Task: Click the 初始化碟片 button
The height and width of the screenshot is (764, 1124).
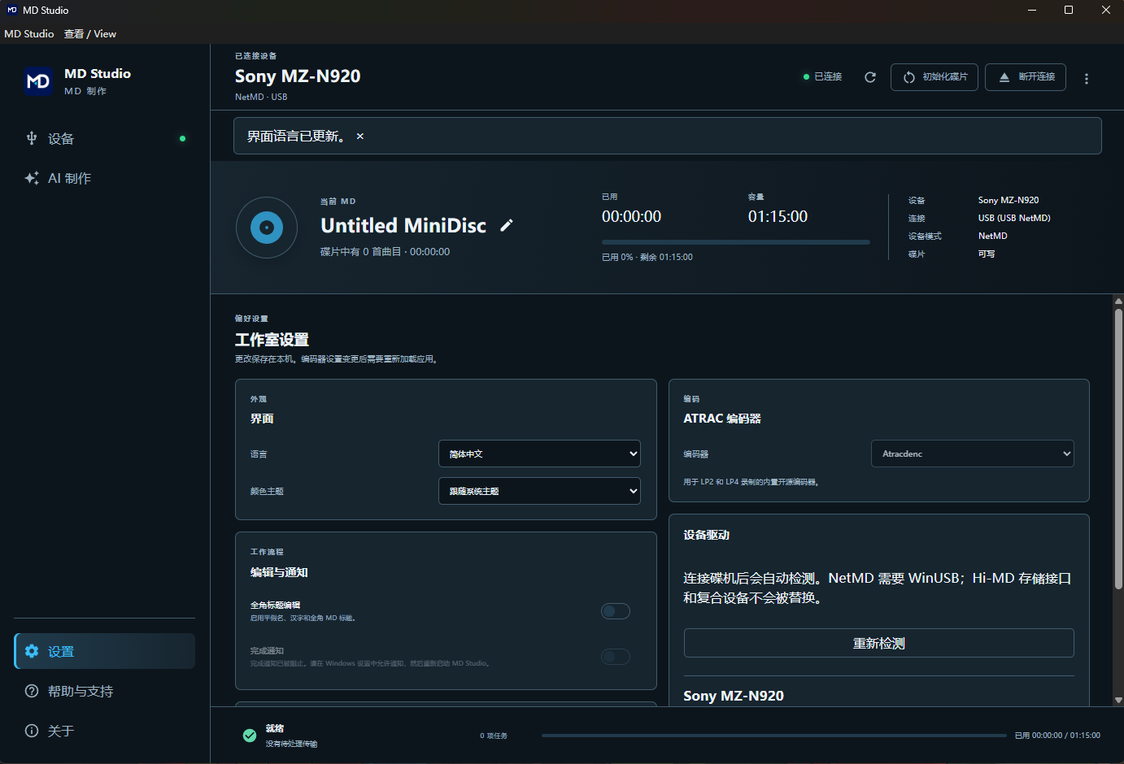Action: [934, 77]
